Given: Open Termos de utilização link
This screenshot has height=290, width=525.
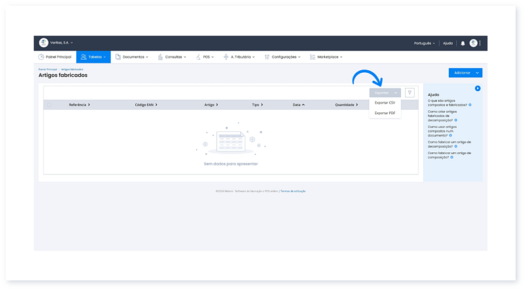Looking at the screenshot, I should [x=293, y=191].
